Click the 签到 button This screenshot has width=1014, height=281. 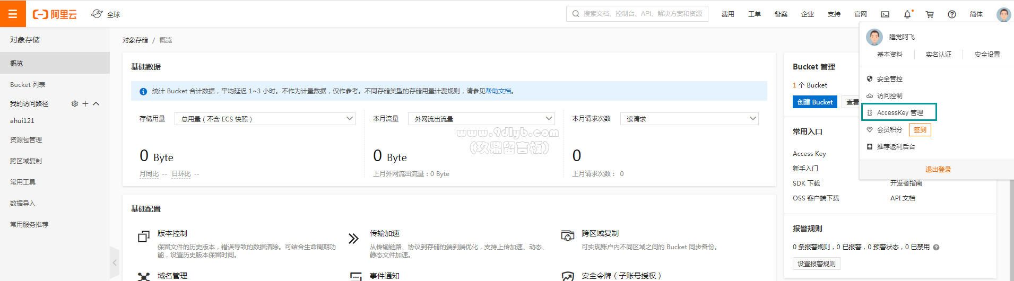(920, 130)
